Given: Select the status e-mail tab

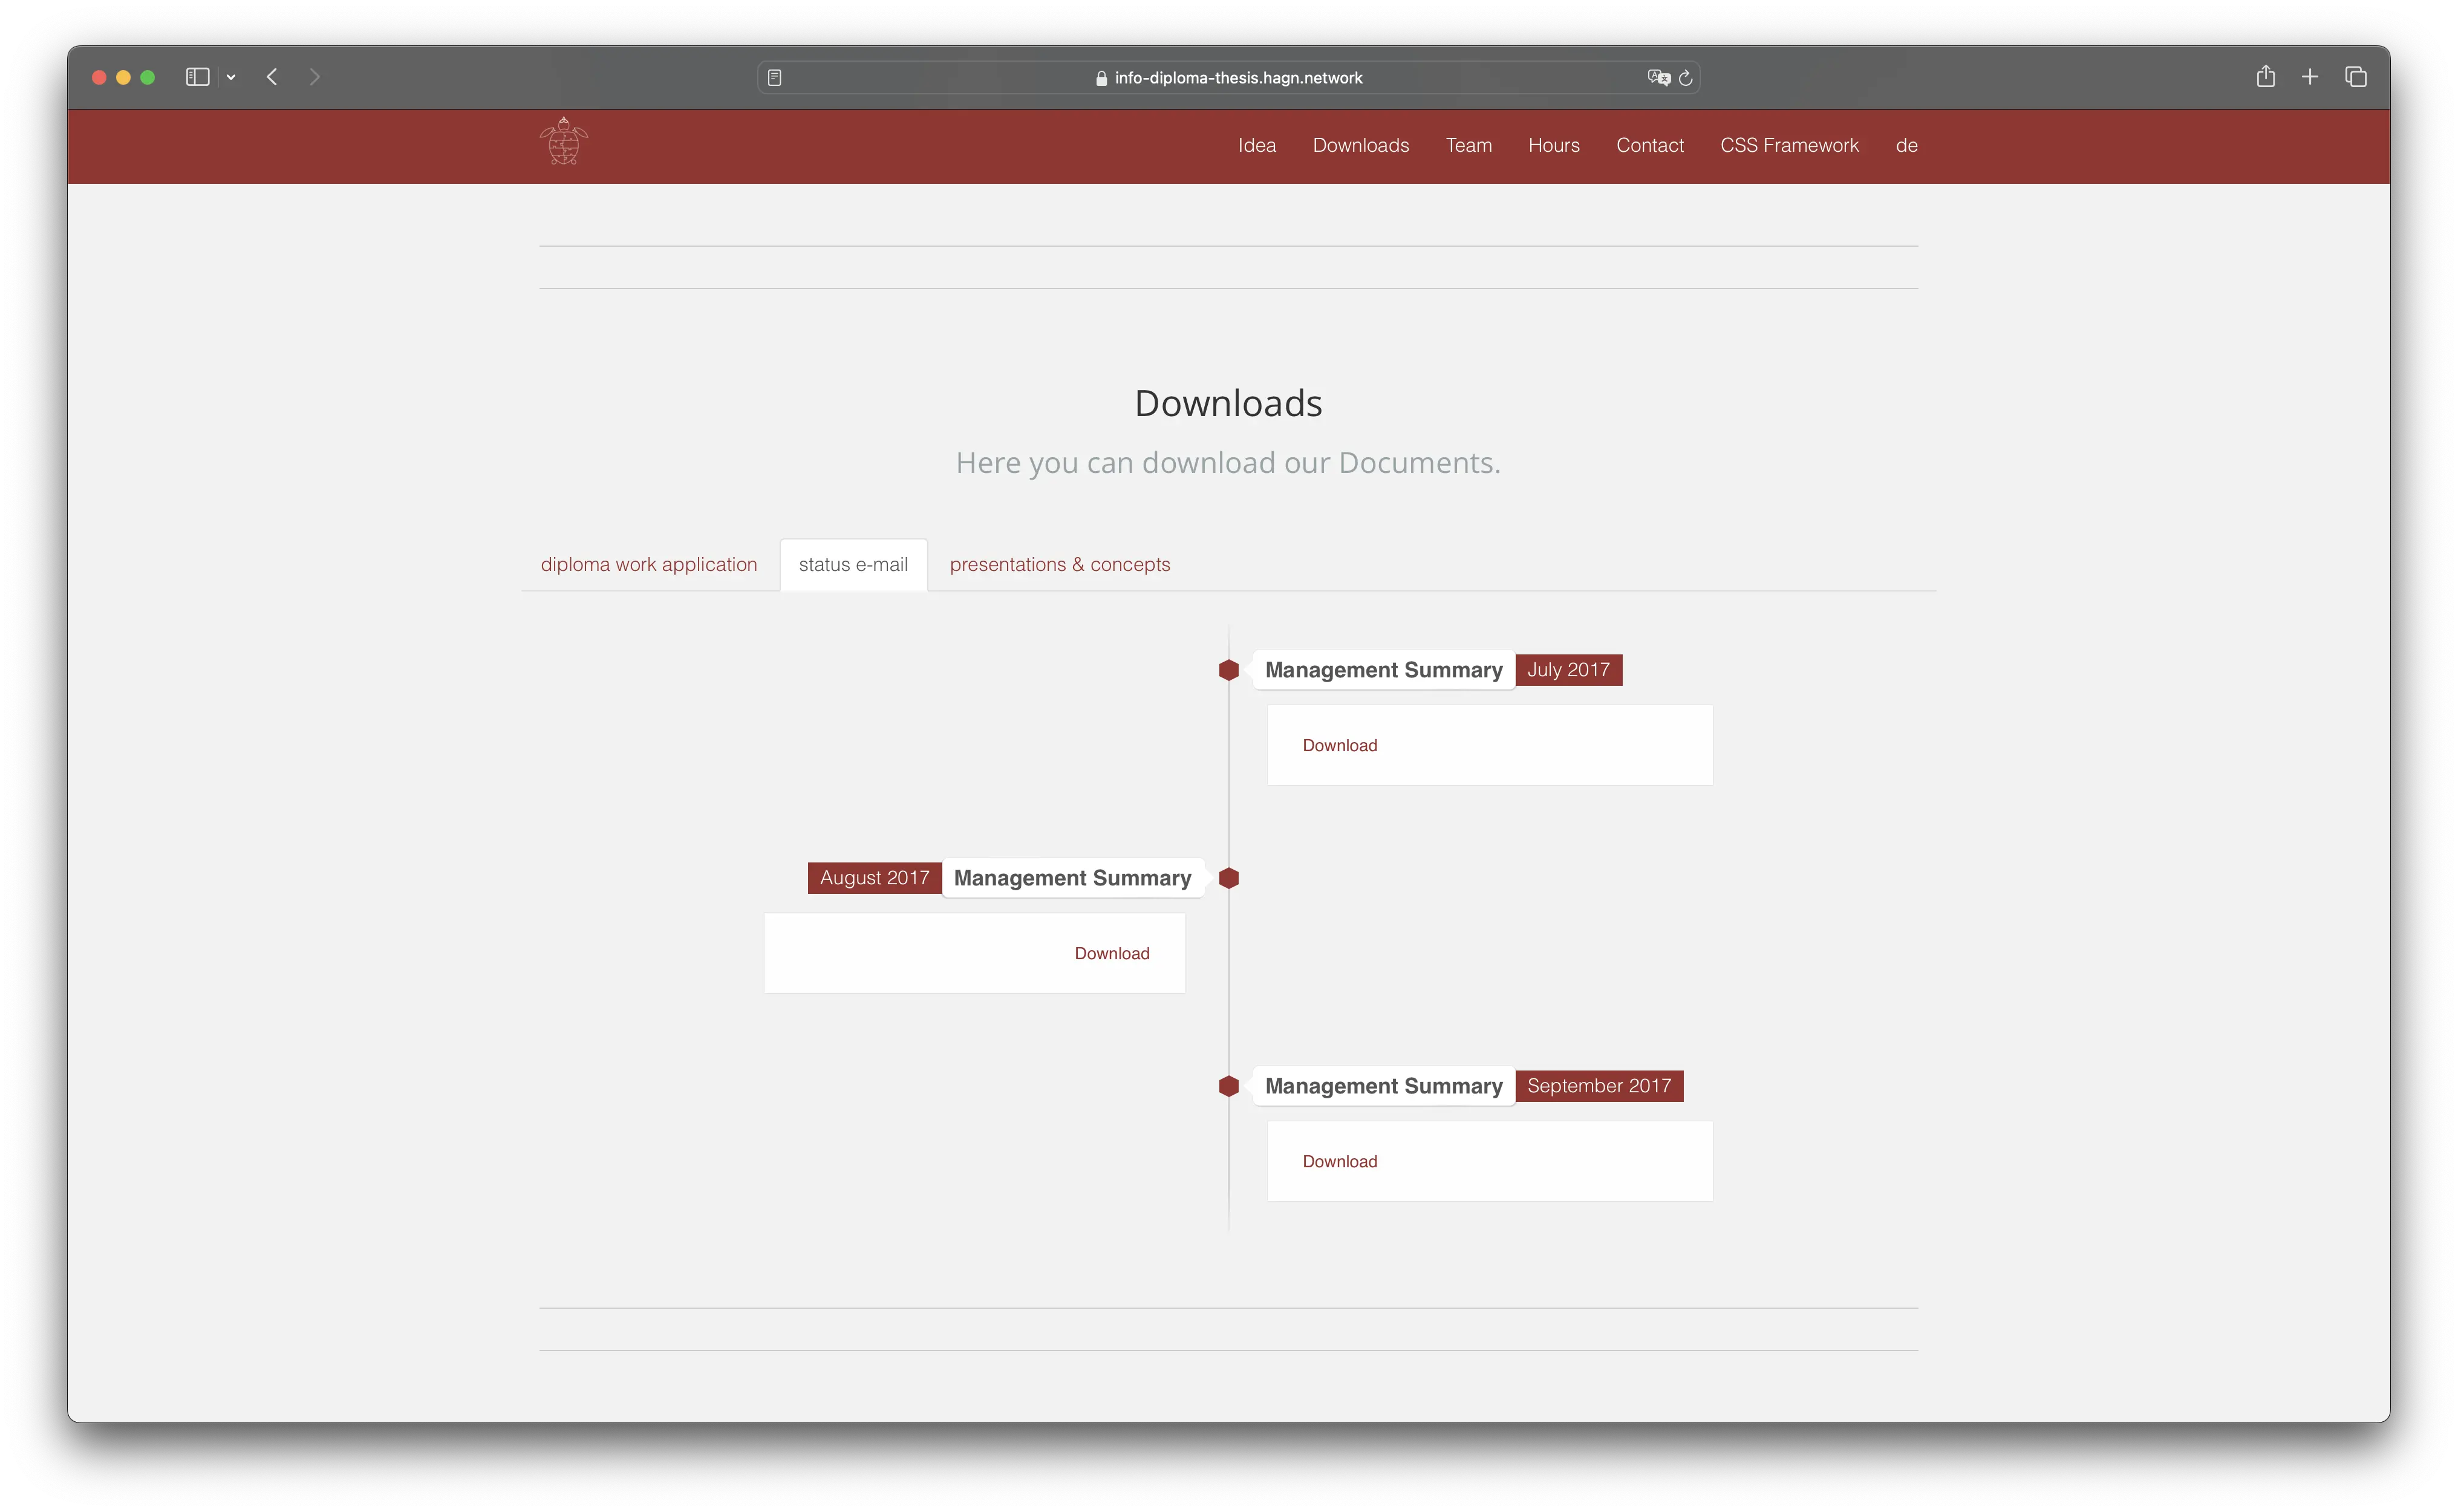Looking at the screenshot, I should pos(853,564).
